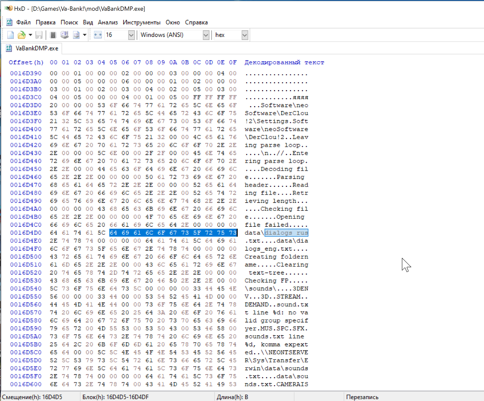Click offset 0016D500 in the offset column
Image resolution: width=484 pixels, height=401 pixels.
click(26, 256)
